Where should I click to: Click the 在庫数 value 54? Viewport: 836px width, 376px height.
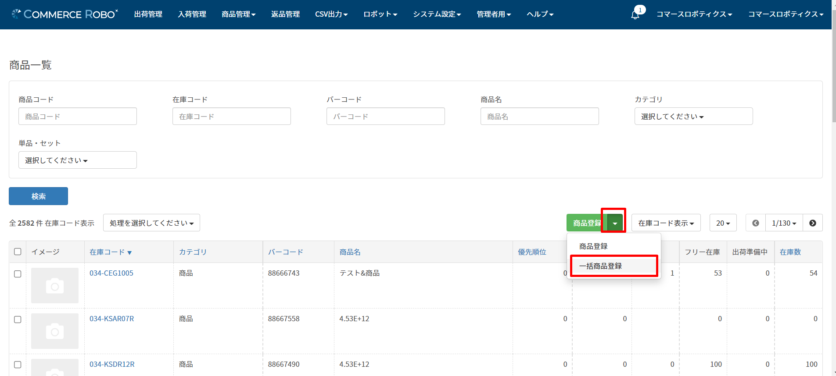point(813,273)
